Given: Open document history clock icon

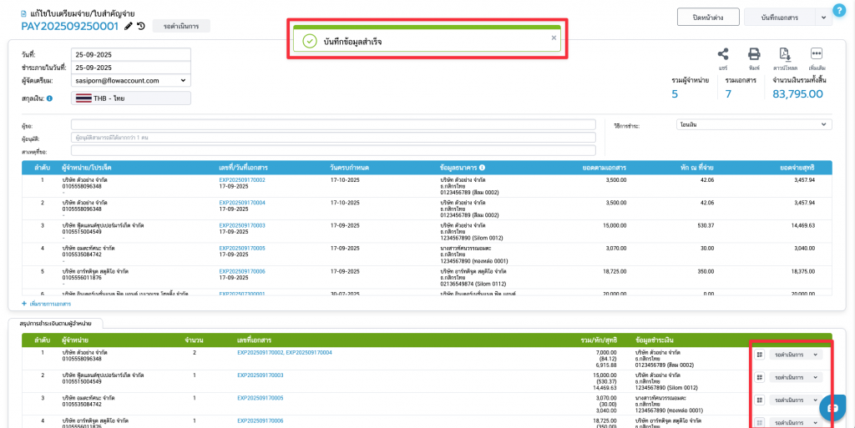Looking at the screenshot, I should coord(141,26).
